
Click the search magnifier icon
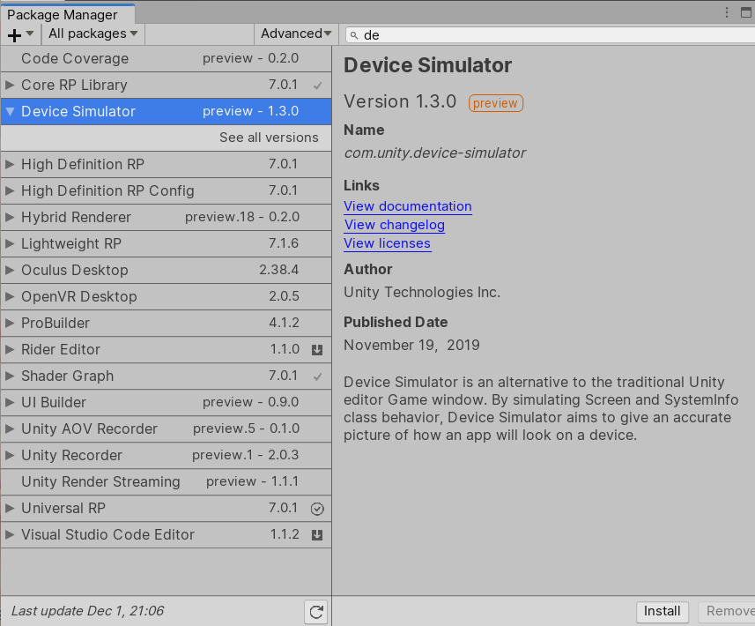[x=354, y=35]
